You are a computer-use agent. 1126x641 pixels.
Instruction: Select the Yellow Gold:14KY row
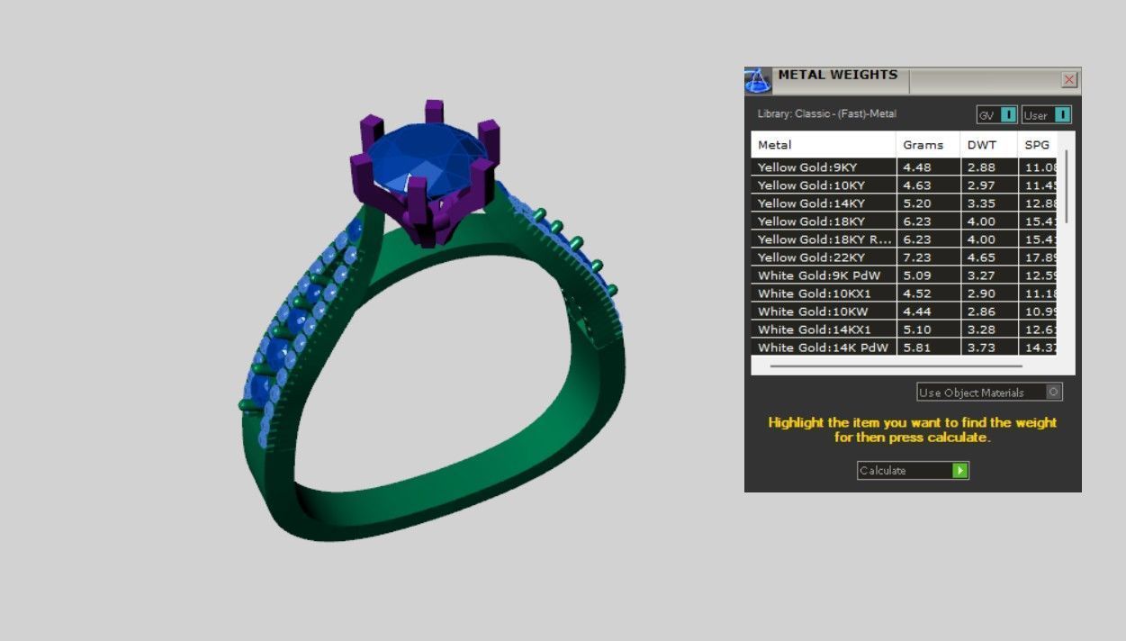(x=904, y=203)
